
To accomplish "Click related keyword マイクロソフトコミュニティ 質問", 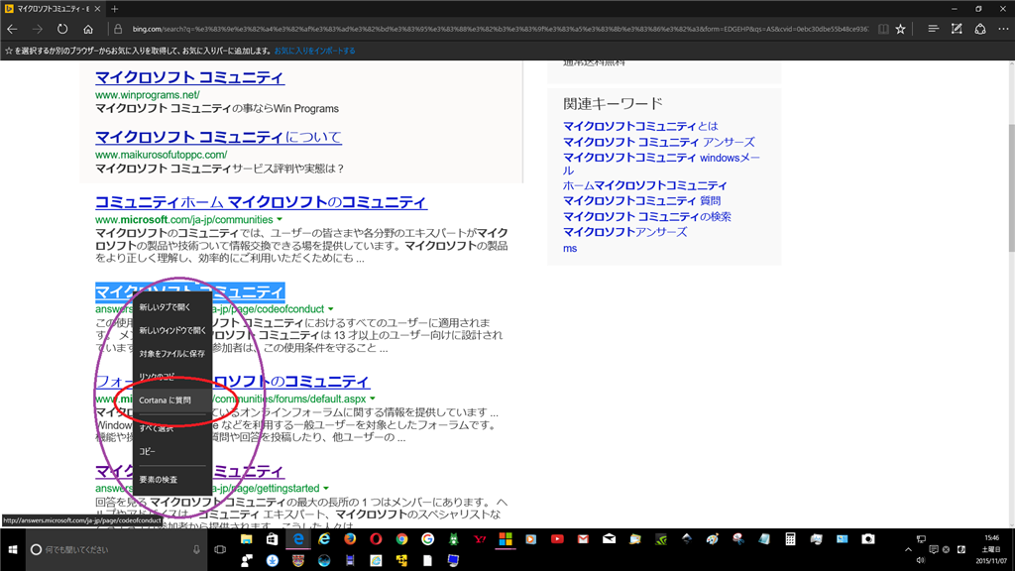I will [x=641, y=200].
